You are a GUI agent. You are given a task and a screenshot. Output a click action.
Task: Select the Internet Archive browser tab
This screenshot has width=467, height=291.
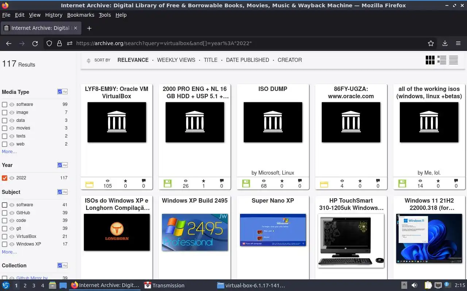click(41, 28)
